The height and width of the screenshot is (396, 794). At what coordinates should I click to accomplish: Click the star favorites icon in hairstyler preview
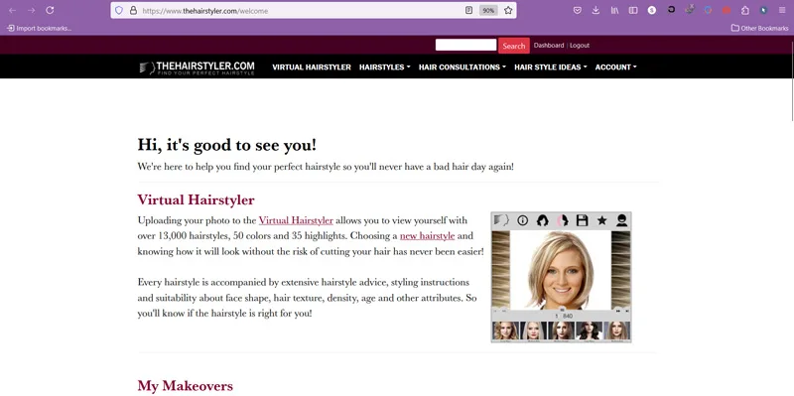point(601,220)
